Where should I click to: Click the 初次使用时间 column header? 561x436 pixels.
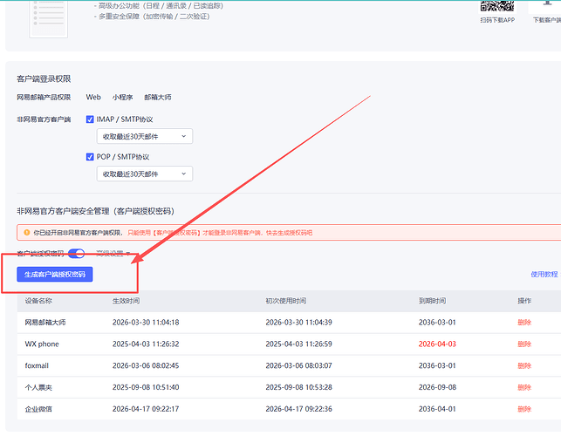point(286,301)
